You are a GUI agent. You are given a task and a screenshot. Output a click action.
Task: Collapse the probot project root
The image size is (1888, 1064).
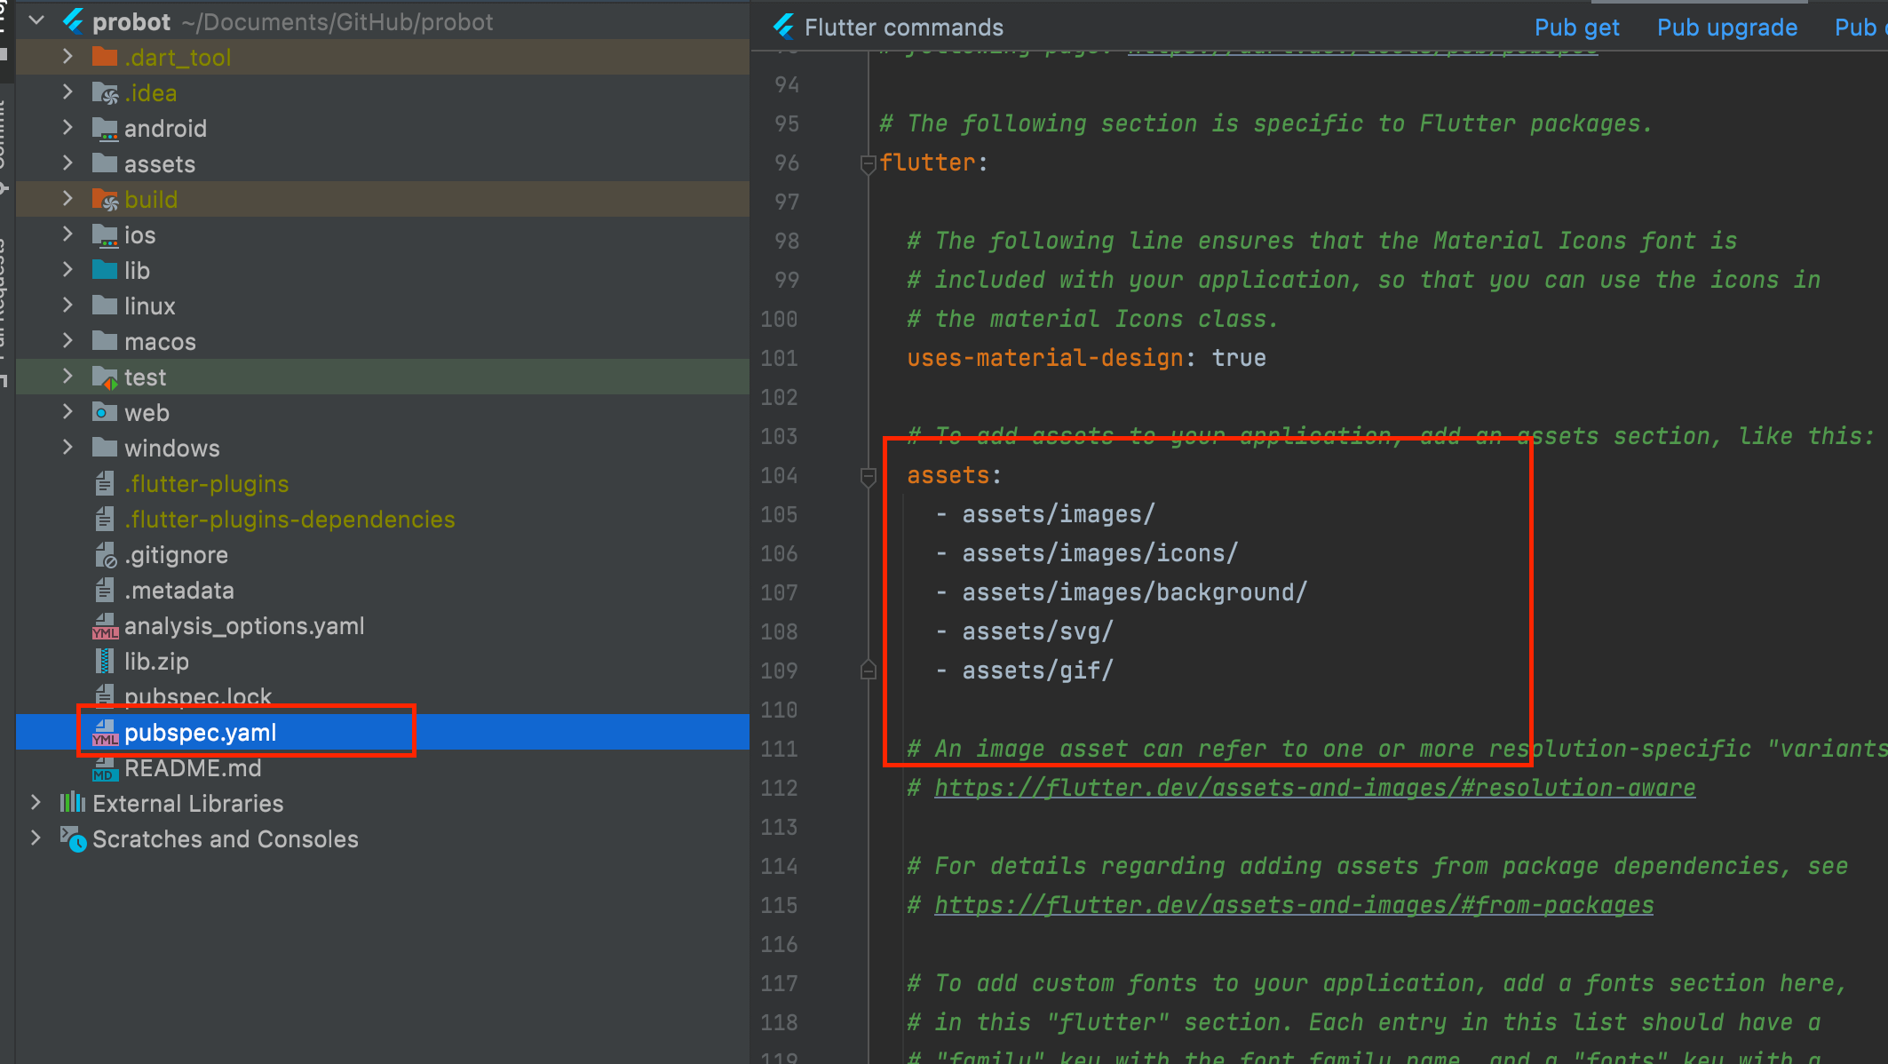click(36, 21)
